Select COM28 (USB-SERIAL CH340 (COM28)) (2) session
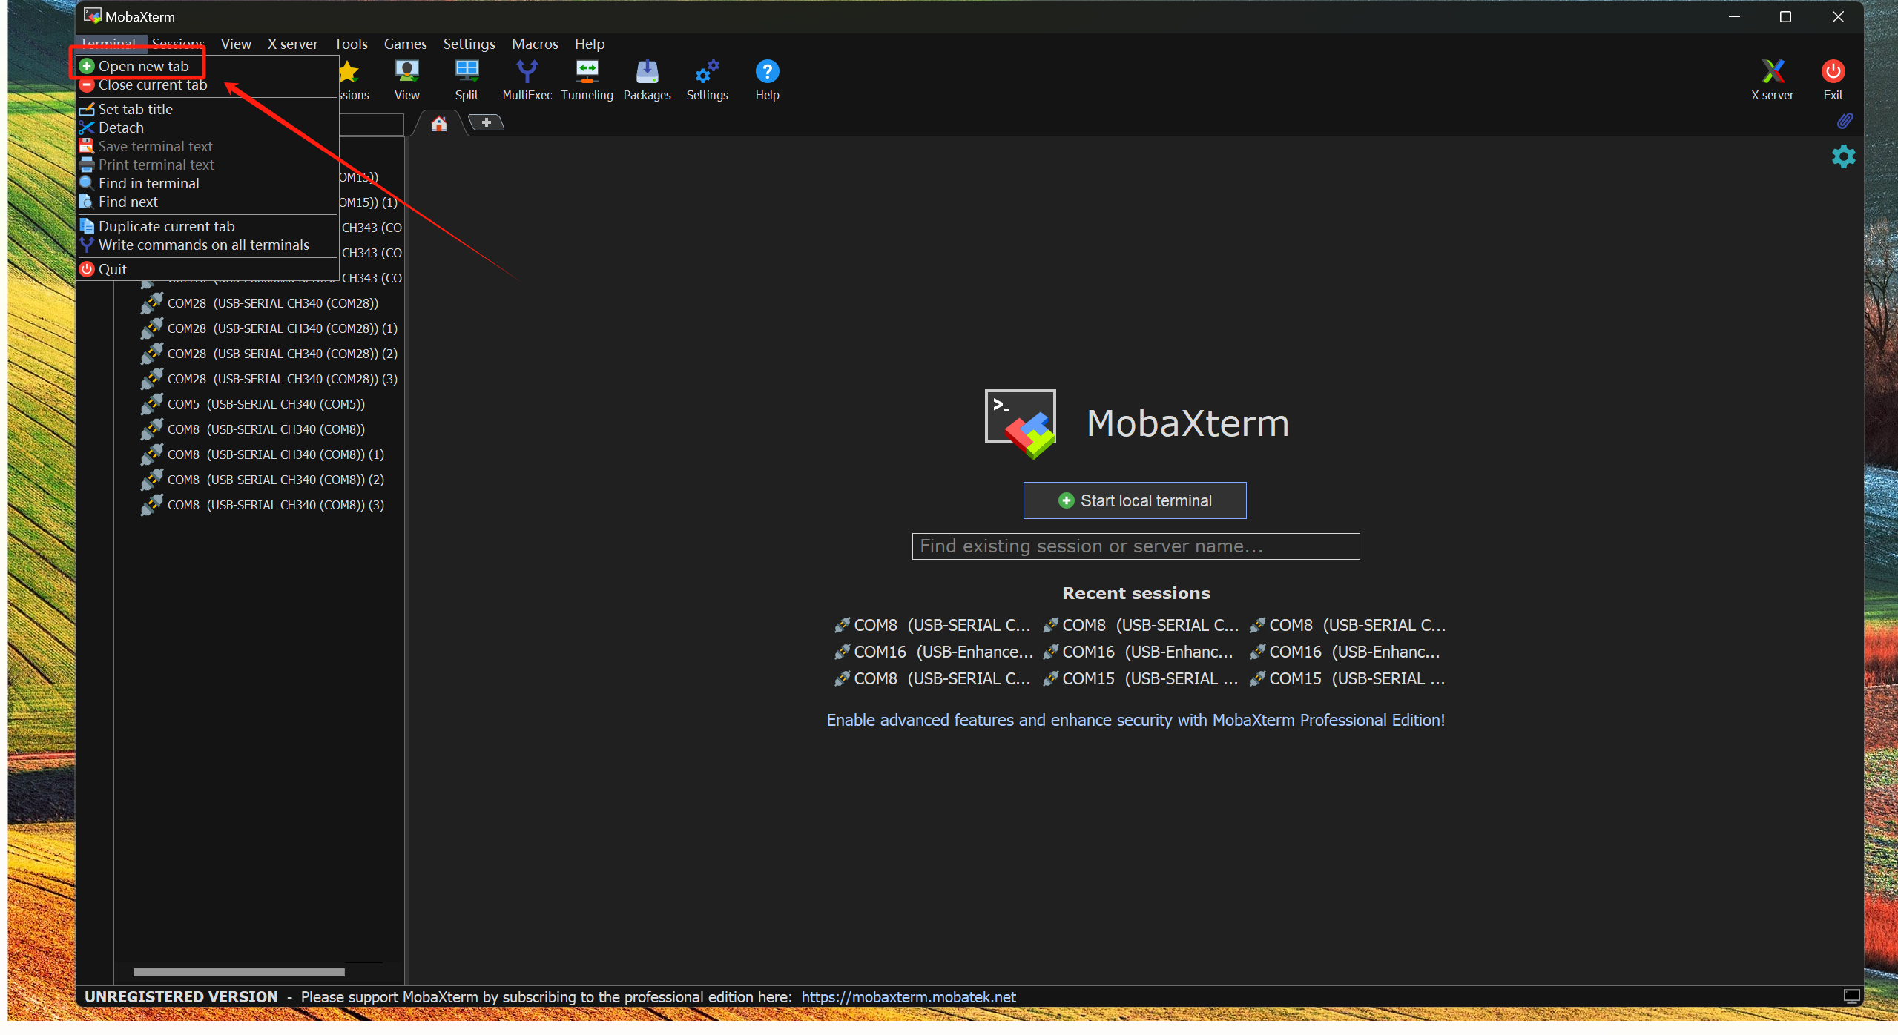 click(270, 354)
